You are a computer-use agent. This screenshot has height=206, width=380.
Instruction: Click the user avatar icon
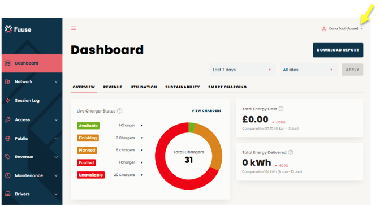[324, 29]
